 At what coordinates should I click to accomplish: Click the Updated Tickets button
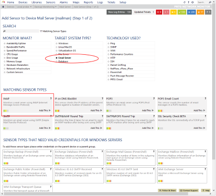144,12
